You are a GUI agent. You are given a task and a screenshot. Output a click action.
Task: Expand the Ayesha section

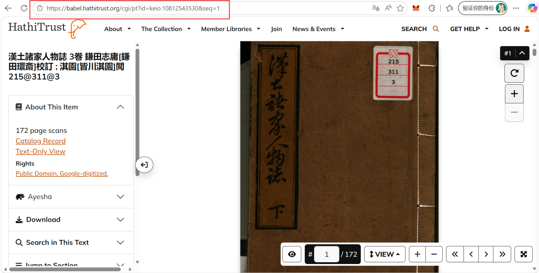71,197
